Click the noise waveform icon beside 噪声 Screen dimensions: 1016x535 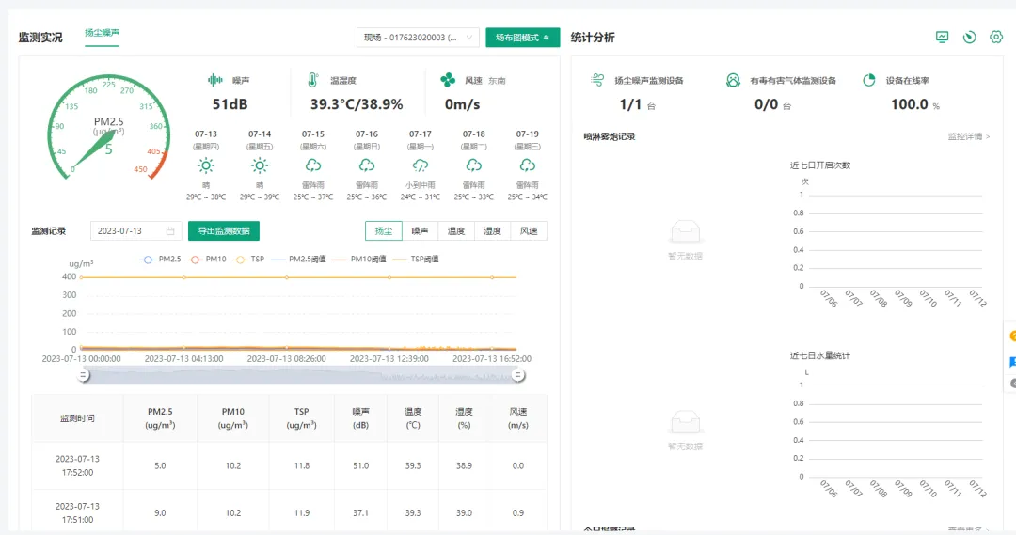(x=215, y=80)
